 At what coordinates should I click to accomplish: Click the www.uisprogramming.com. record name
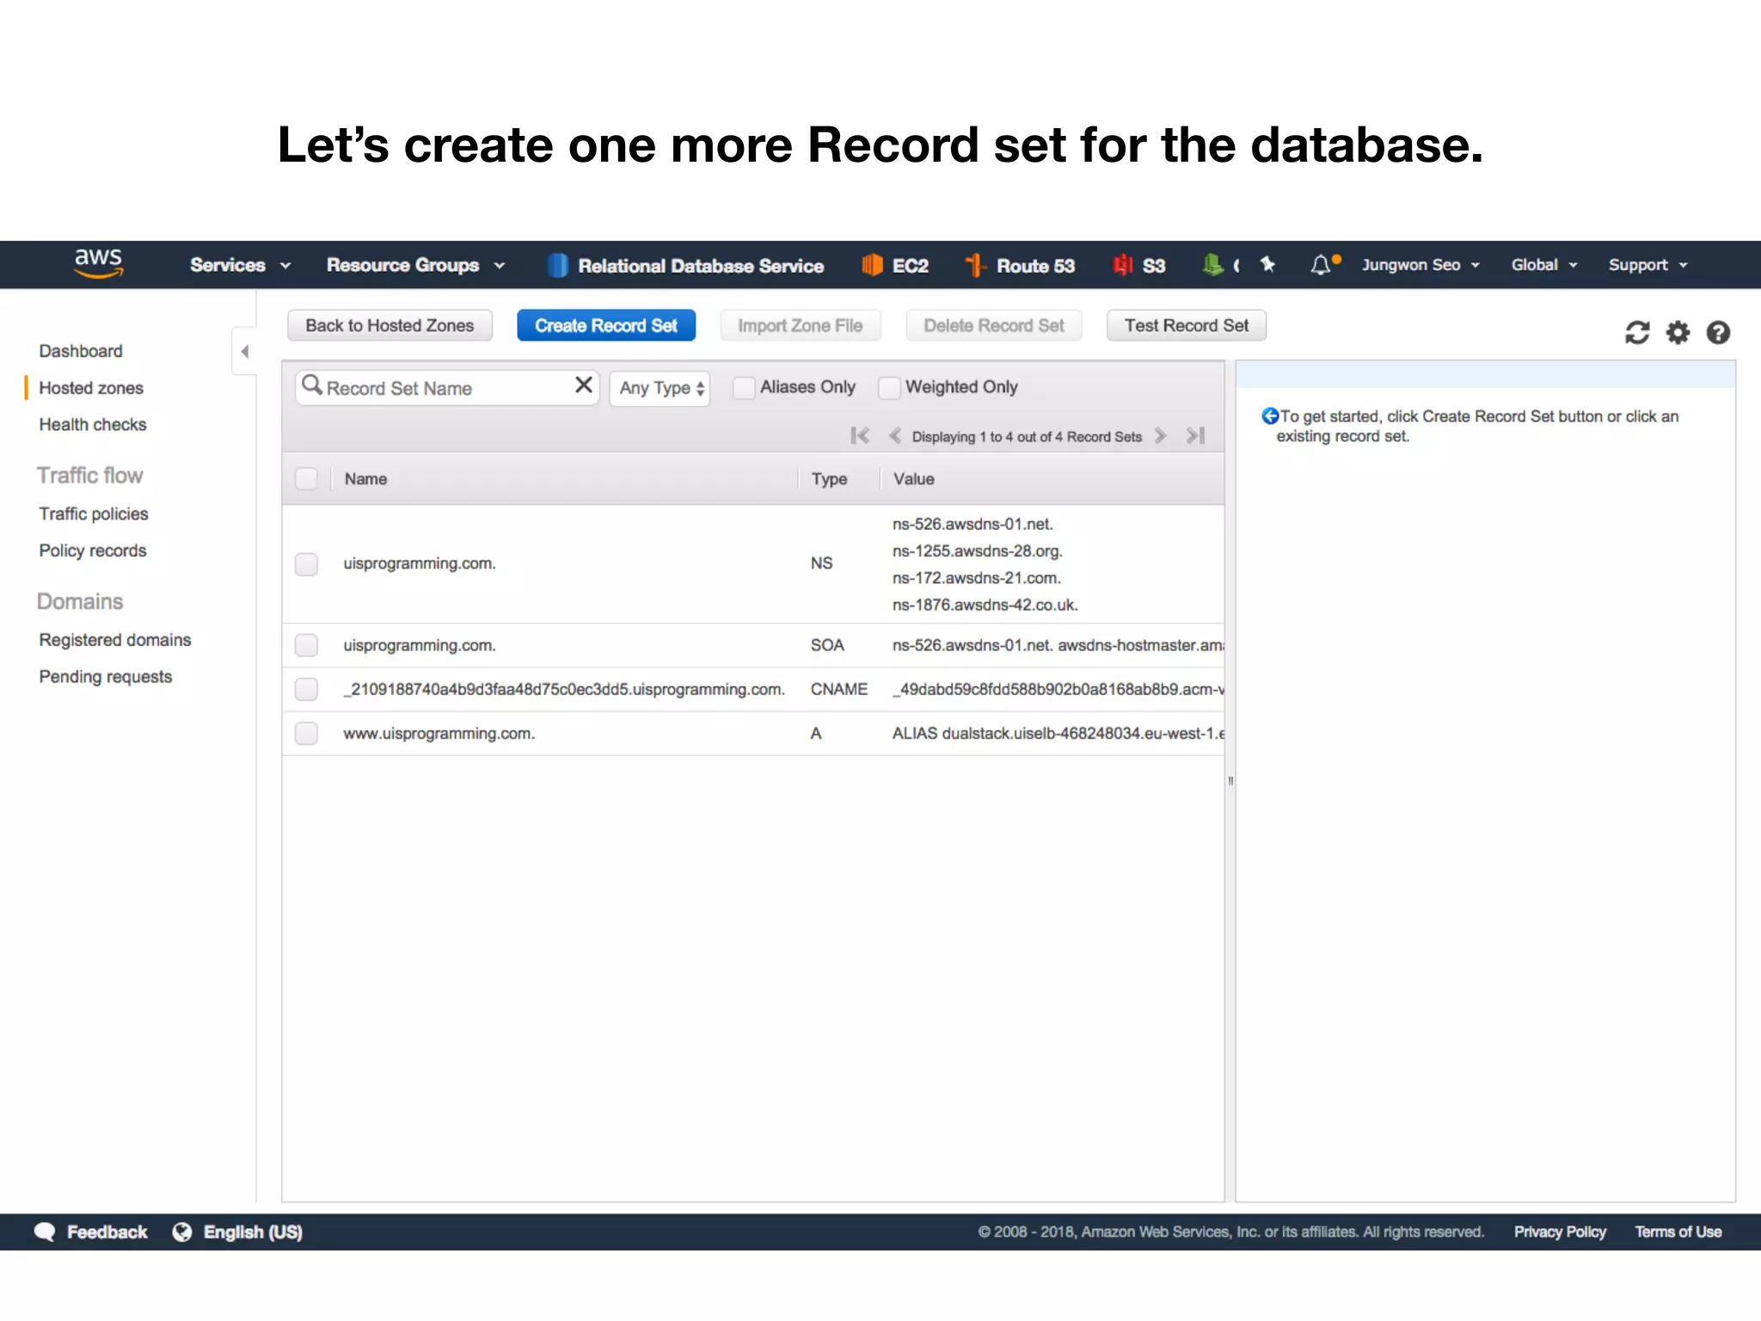(439, 734)
